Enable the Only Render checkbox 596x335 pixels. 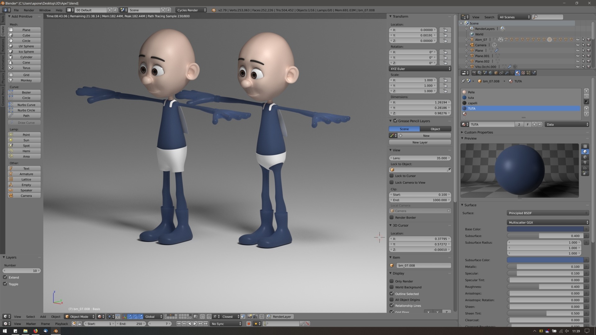pyautogui.click(x=392, y=281)
